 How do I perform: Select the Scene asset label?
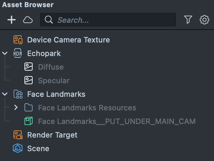38,148
